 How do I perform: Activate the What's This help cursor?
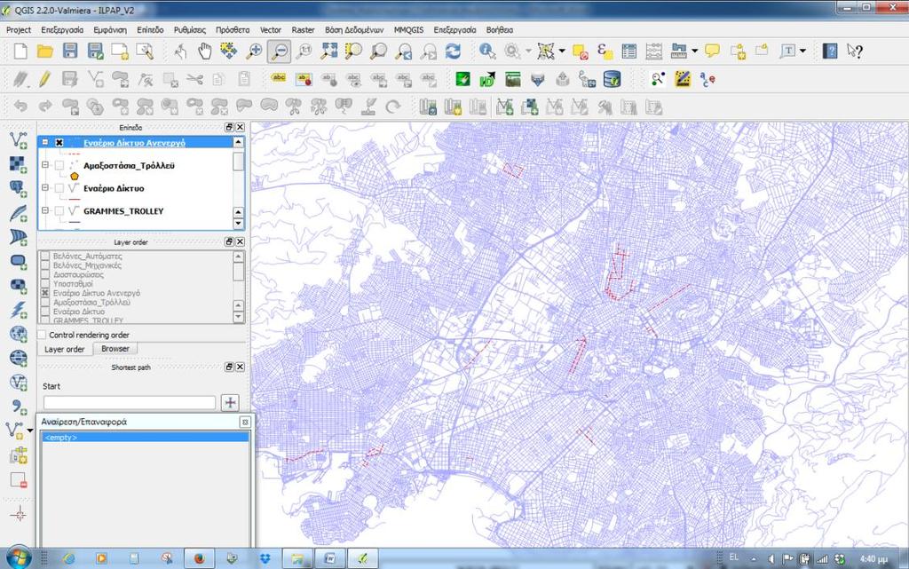(x=855, y=51)
